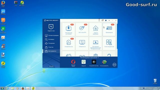
Task: Open the Recycle Bin on desktop
Action: point(155,81)
